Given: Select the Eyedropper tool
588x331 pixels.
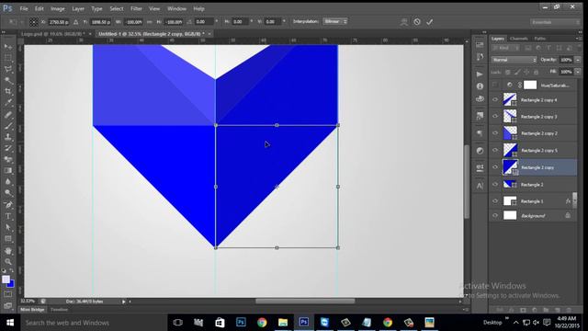Looking at the screenshot, I should click(x=8, y=102).
